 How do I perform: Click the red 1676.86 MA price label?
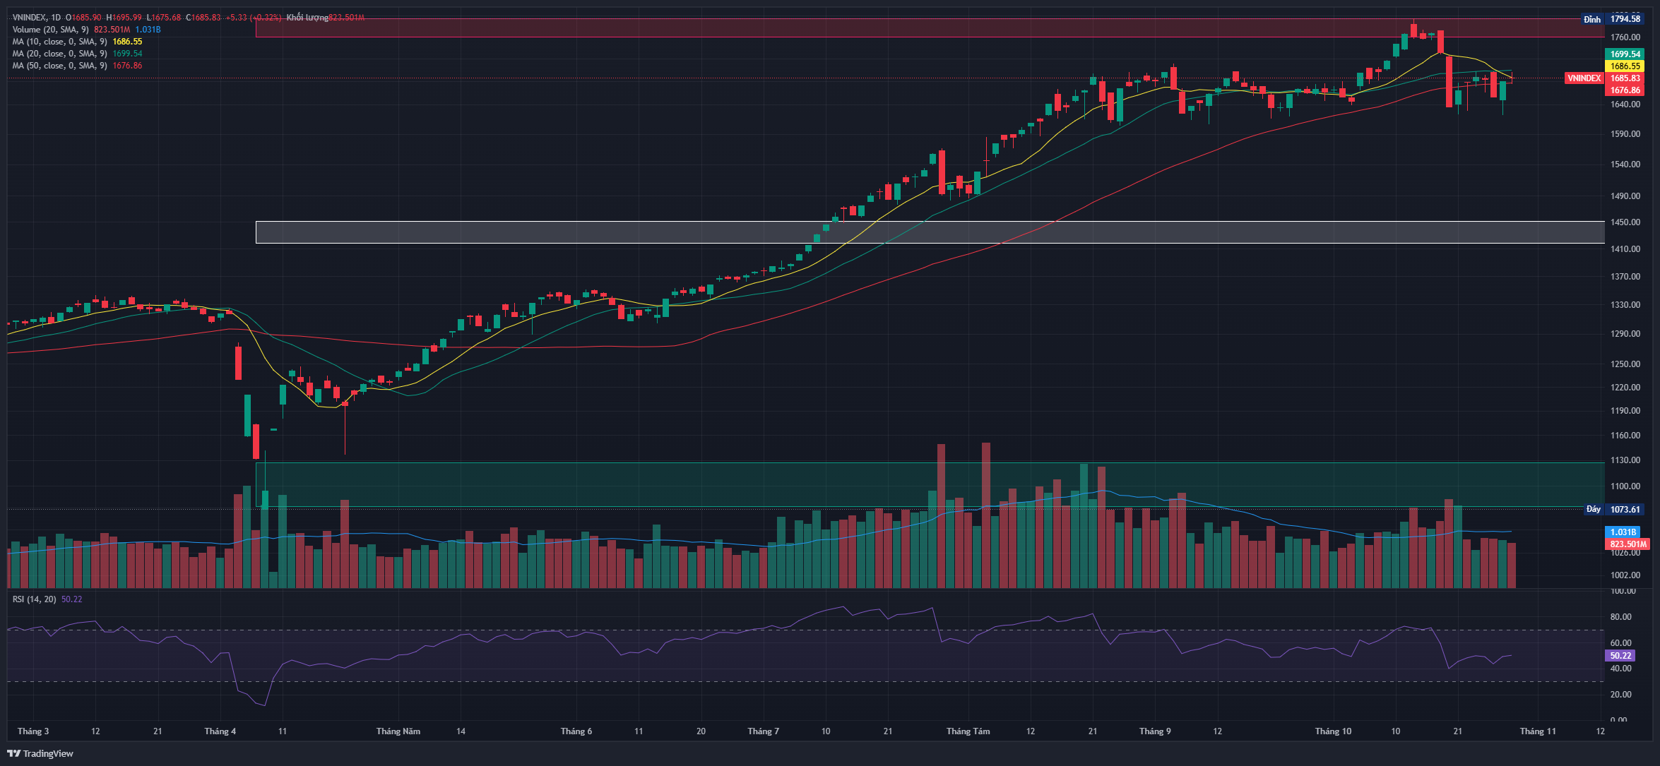tap(1625, 90)
